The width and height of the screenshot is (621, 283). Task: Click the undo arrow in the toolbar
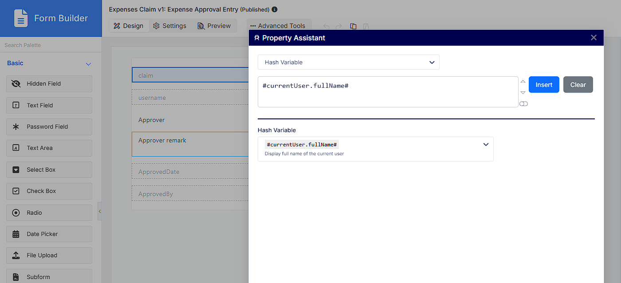tap(326, 26)
